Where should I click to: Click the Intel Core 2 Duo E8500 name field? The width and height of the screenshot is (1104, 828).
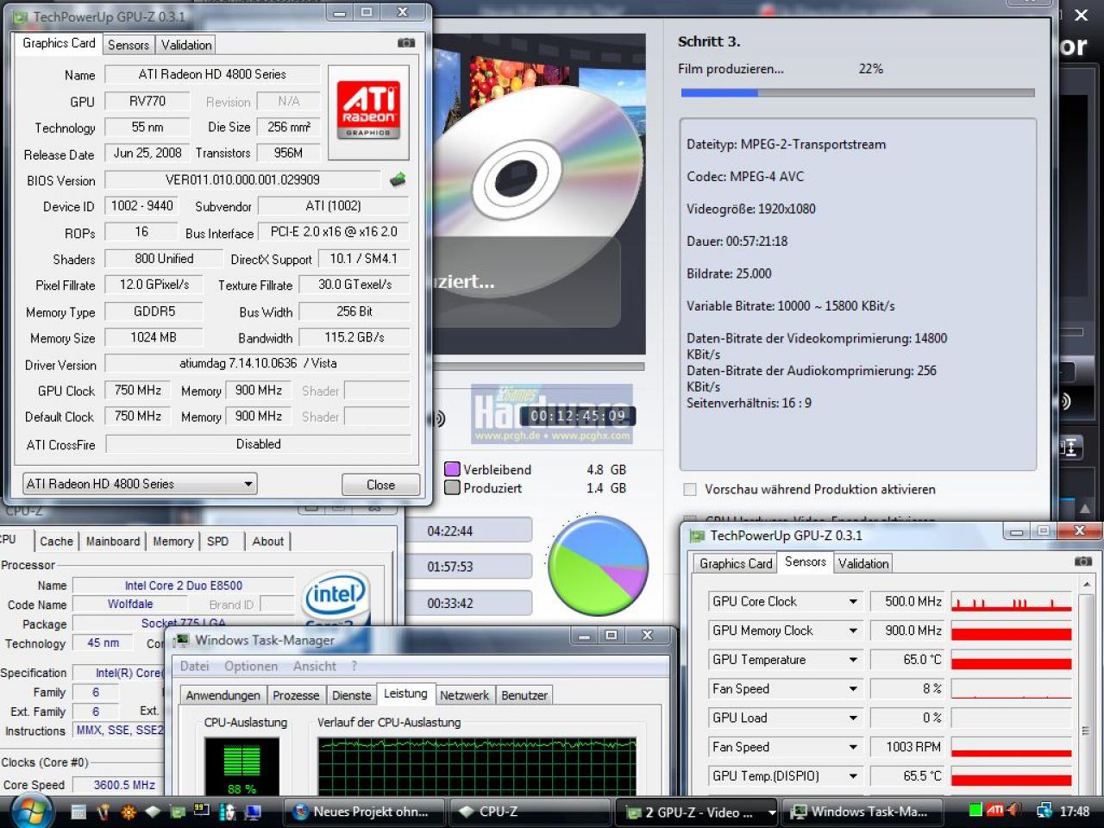coord(184,586)
